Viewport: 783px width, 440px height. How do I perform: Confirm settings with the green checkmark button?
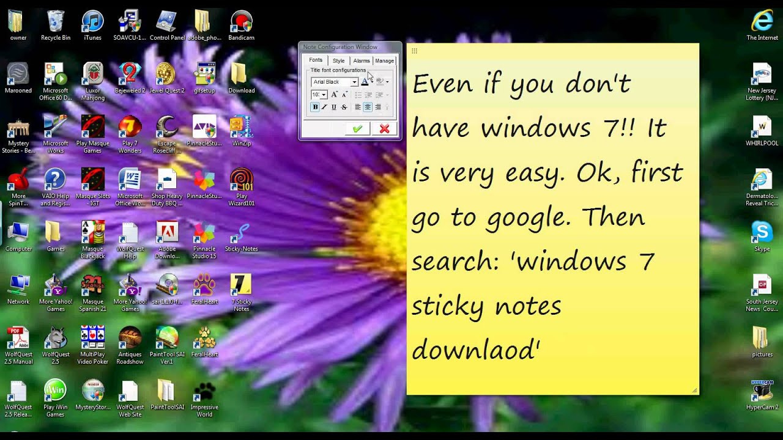357,128
